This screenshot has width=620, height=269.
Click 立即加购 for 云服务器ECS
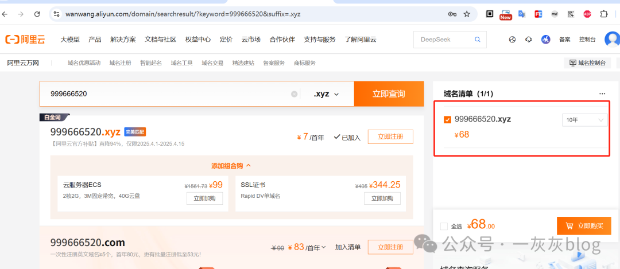(x=204, y=198)
